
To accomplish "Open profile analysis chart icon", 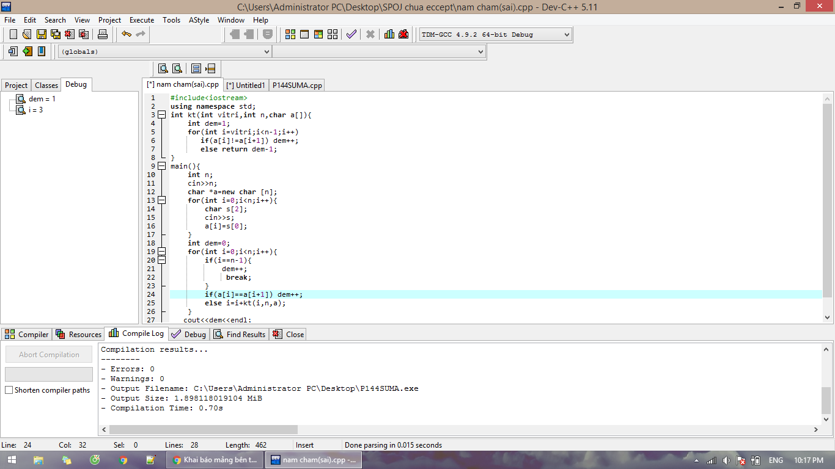I will [389, 34].
